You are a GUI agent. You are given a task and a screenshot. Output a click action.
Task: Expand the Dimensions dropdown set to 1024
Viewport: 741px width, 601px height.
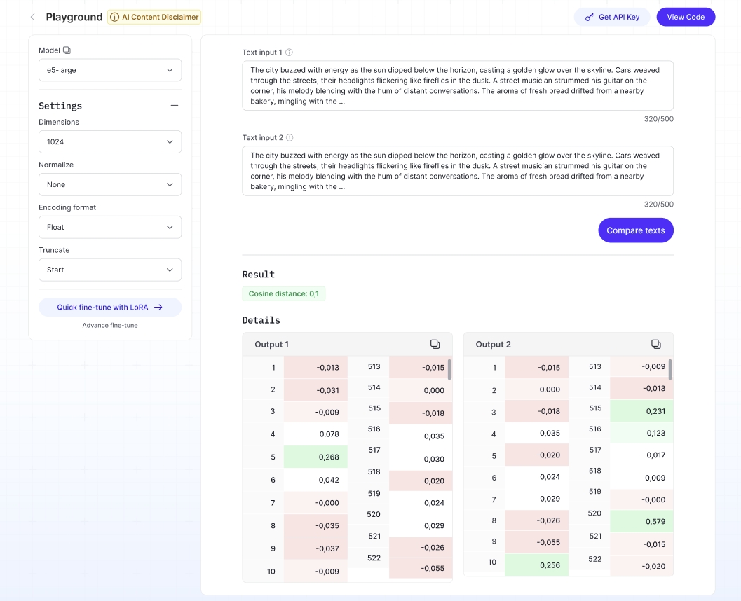pos(110,141)
